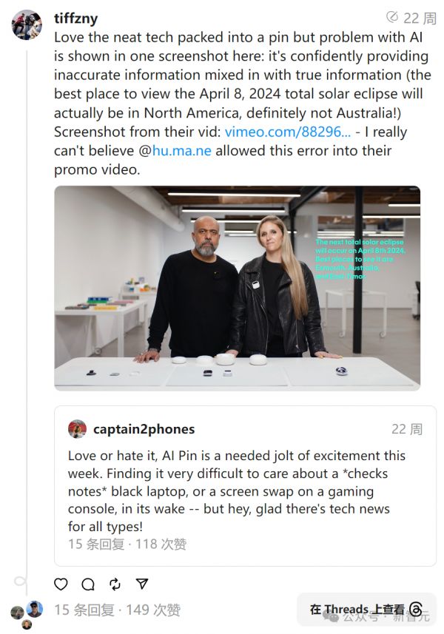Viewport: 444px width, 634px height.
Task: Open the quoted post text about AI Pin
Action: [237, 491]
